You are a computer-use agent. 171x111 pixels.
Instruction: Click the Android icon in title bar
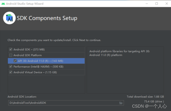(3, 4)
